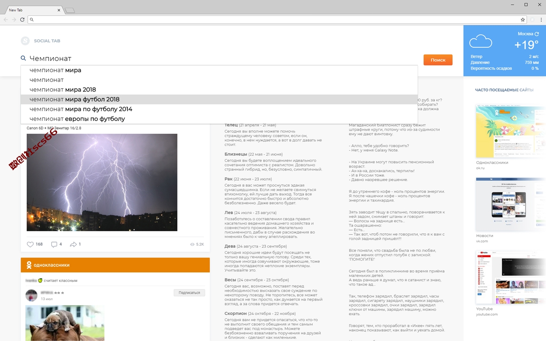Select suggestion 'чемпионат мира'
The image size is (546, 341).
pos(219,70)
